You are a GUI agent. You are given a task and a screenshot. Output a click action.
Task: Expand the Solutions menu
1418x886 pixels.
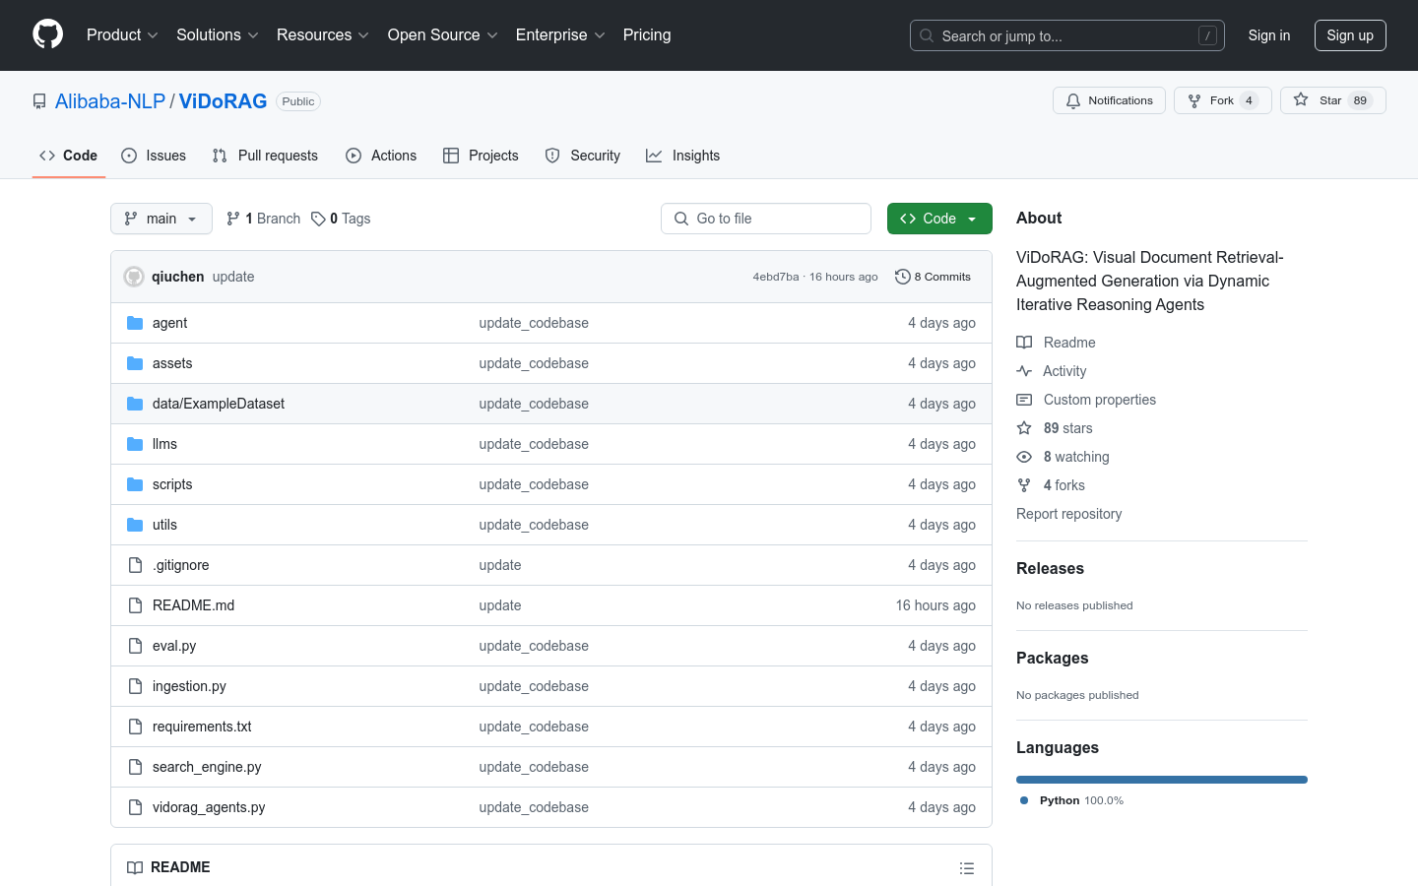click(x=218, y=34)
